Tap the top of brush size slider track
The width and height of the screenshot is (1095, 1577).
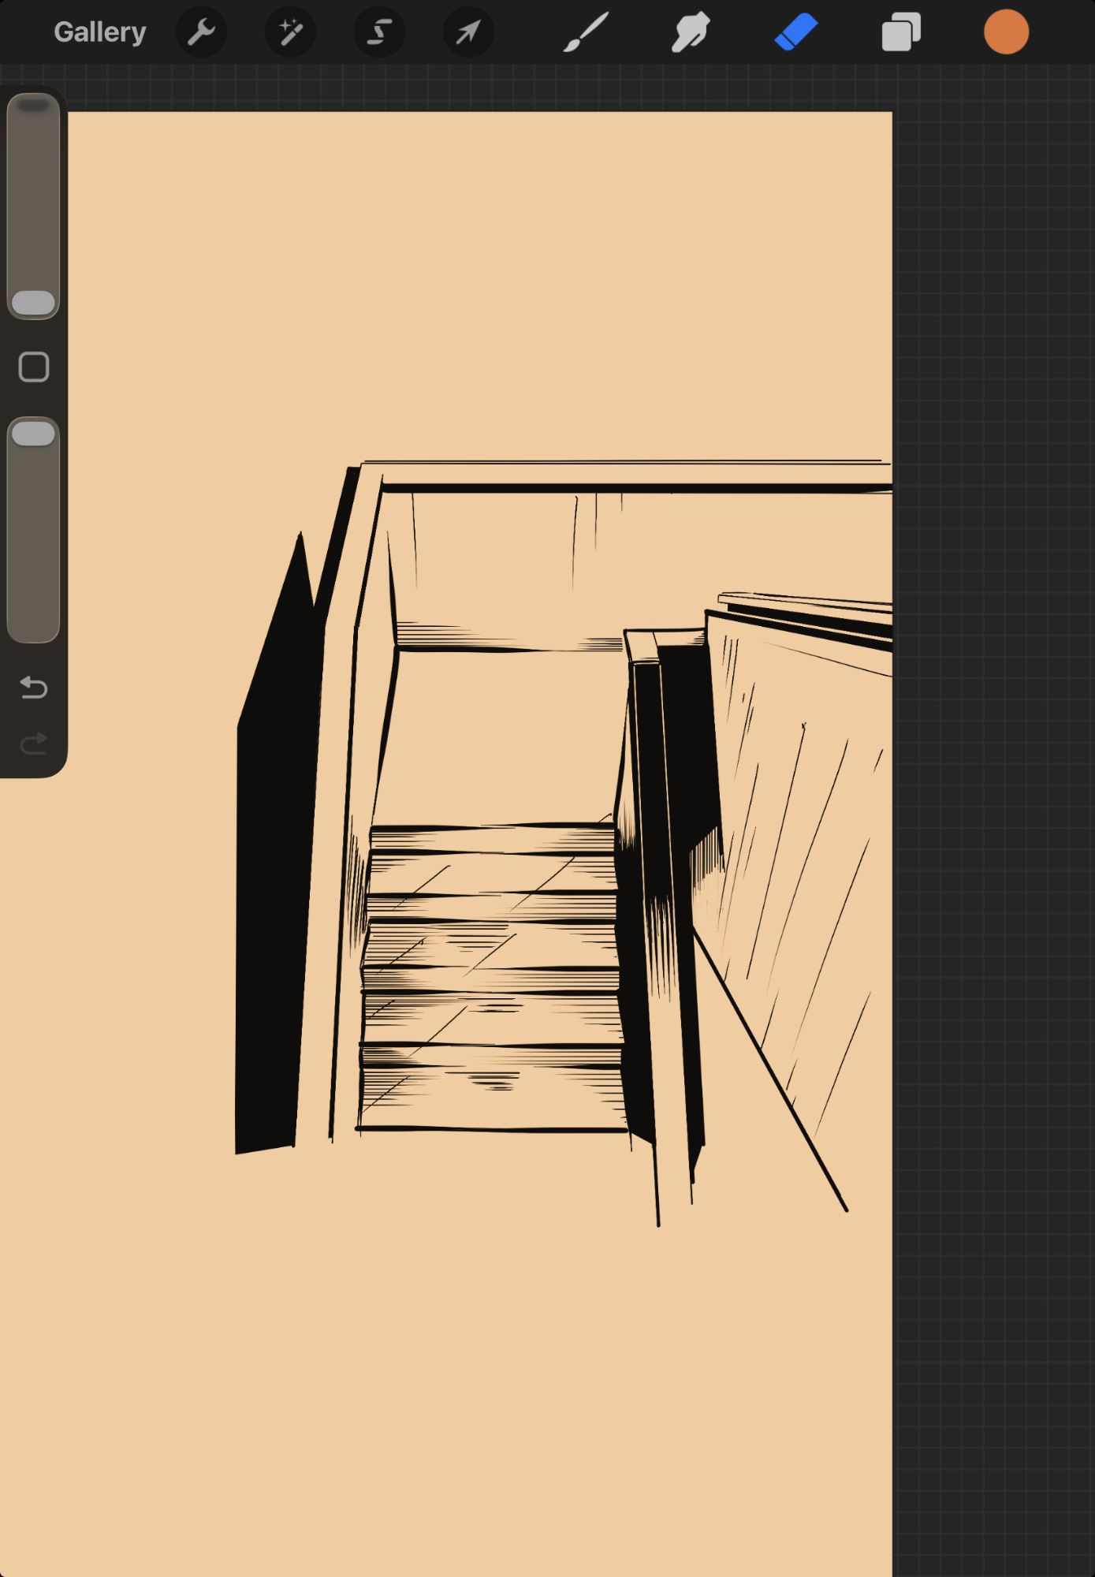34,110
